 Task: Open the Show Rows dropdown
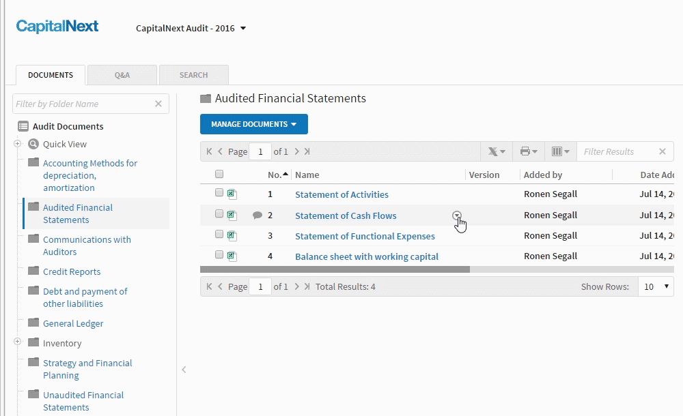(656, 286)
